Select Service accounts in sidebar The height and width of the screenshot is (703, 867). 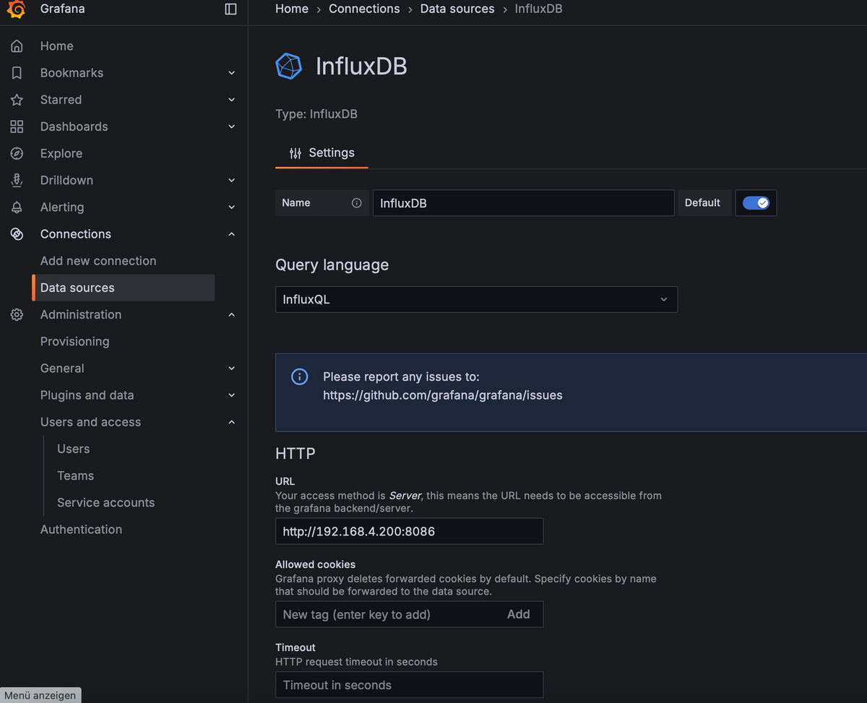point(105,503)
